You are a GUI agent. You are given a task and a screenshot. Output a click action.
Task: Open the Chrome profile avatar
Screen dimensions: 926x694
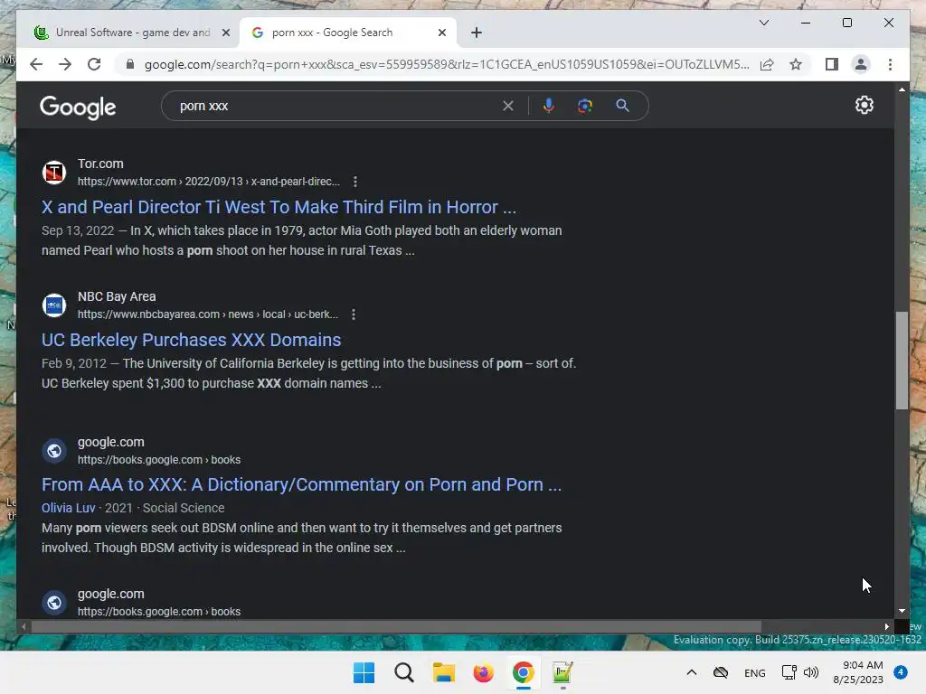click(x=861, y=64)
